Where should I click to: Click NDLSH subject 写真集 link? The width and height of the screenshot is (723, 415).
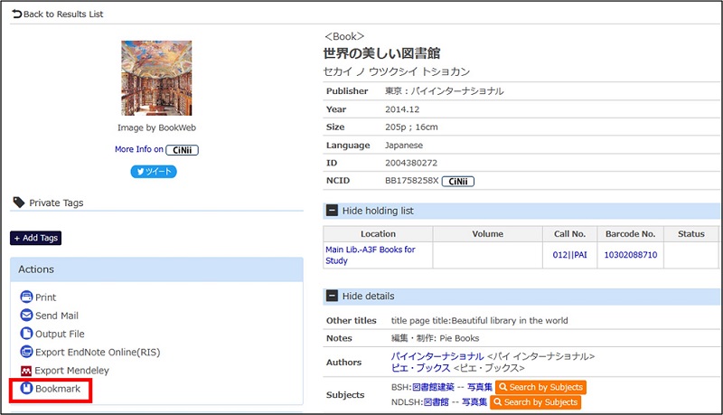(474, 402)
